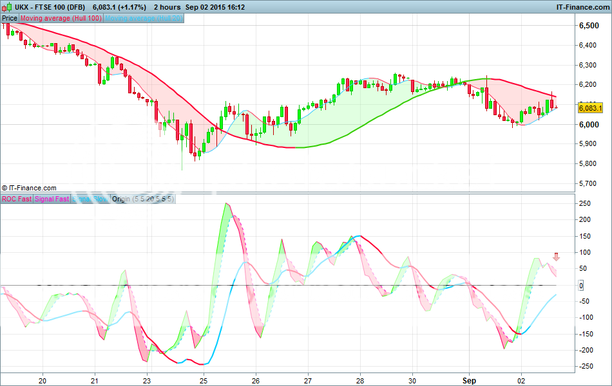Open the Origin (5 5 20 5 5 5) settings label
The width and height of the screenshot is (612, 386).
coord(142,199)
